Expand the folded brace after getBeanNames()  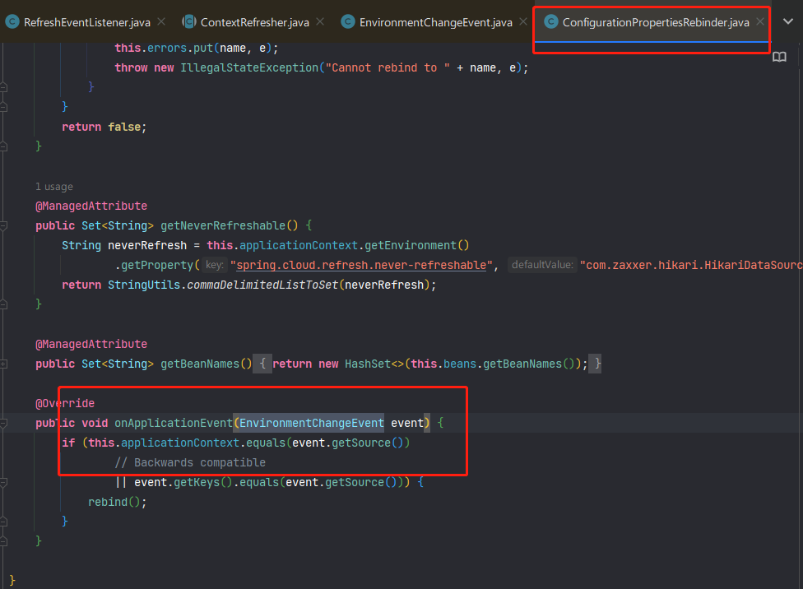(262, 364)
